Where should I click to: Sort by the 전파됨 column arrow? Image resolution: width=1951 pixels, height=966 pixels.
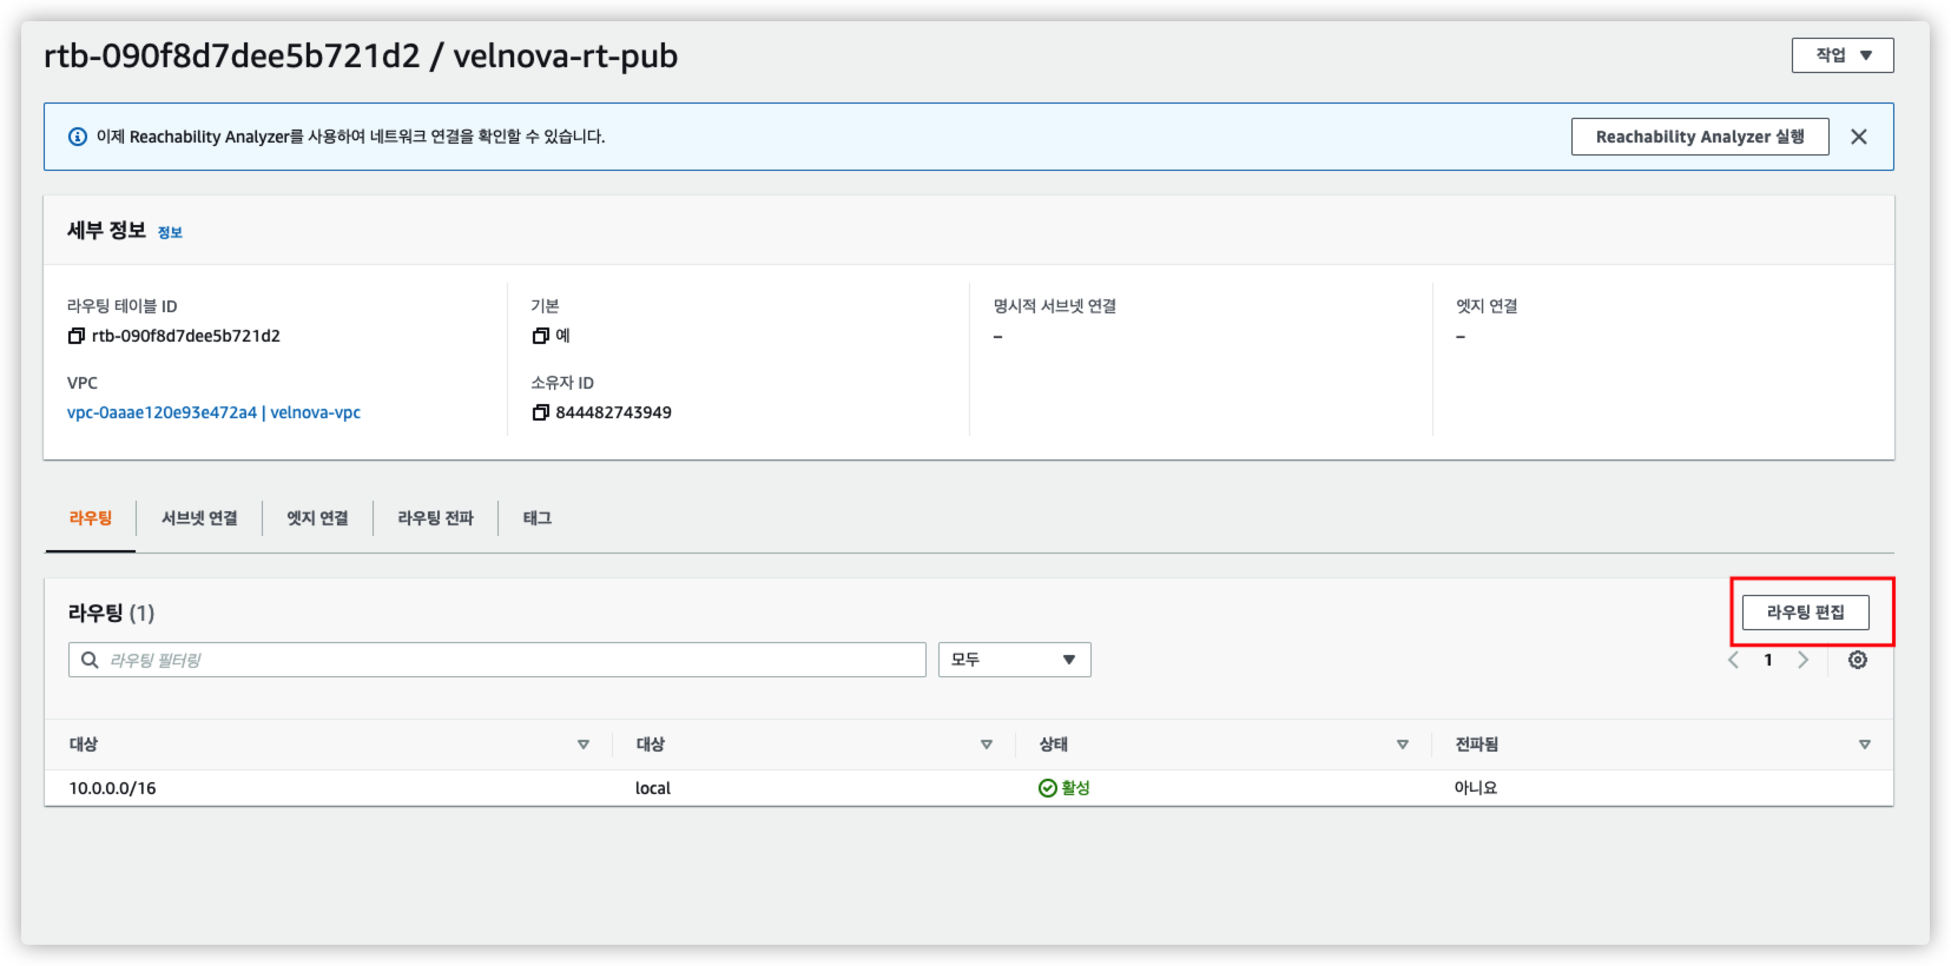[x=1864, y=744]
